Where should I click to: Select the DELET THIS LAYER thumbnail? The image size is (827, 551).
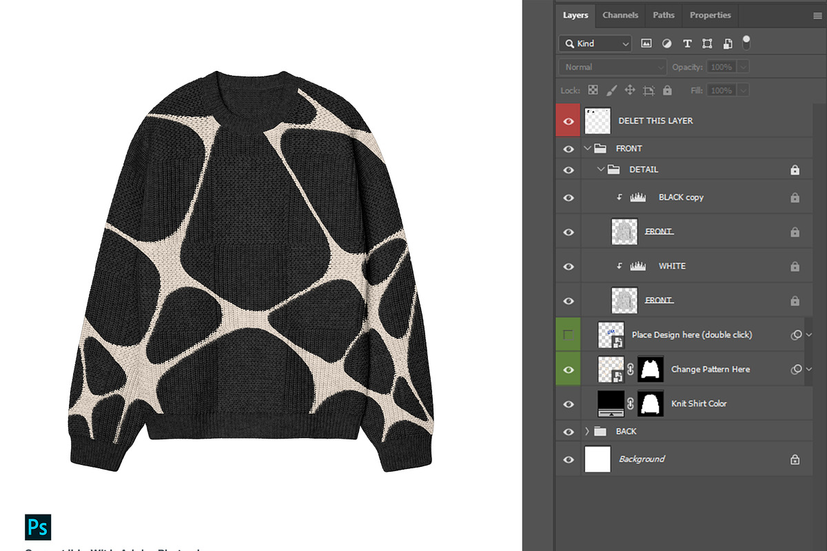598,121
